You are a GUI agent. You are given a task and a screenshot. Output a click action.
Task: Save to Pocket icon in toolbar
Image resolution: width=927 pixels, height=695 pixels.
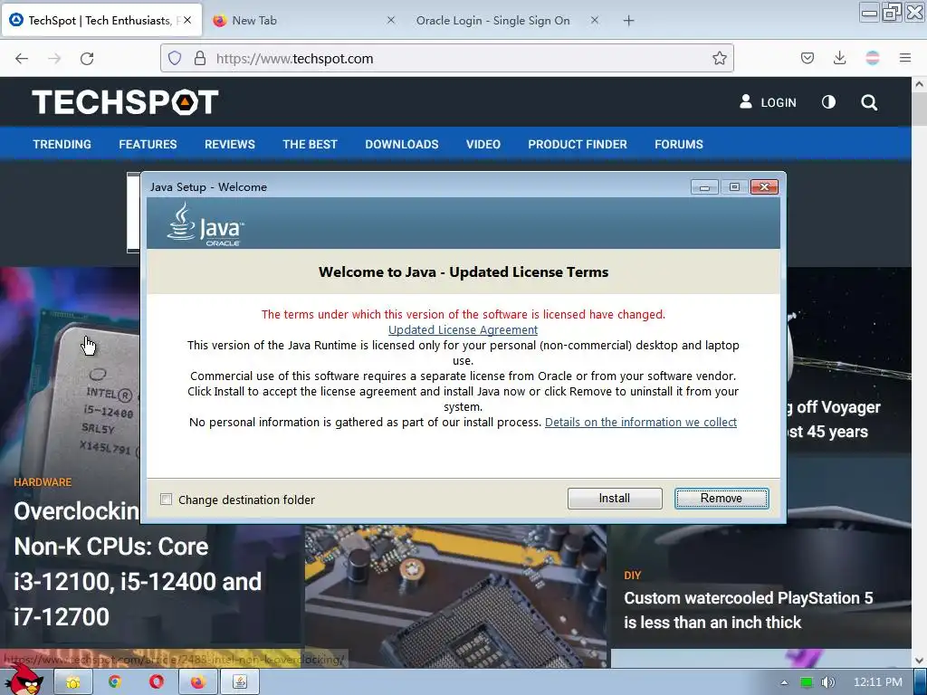point(807,58)
